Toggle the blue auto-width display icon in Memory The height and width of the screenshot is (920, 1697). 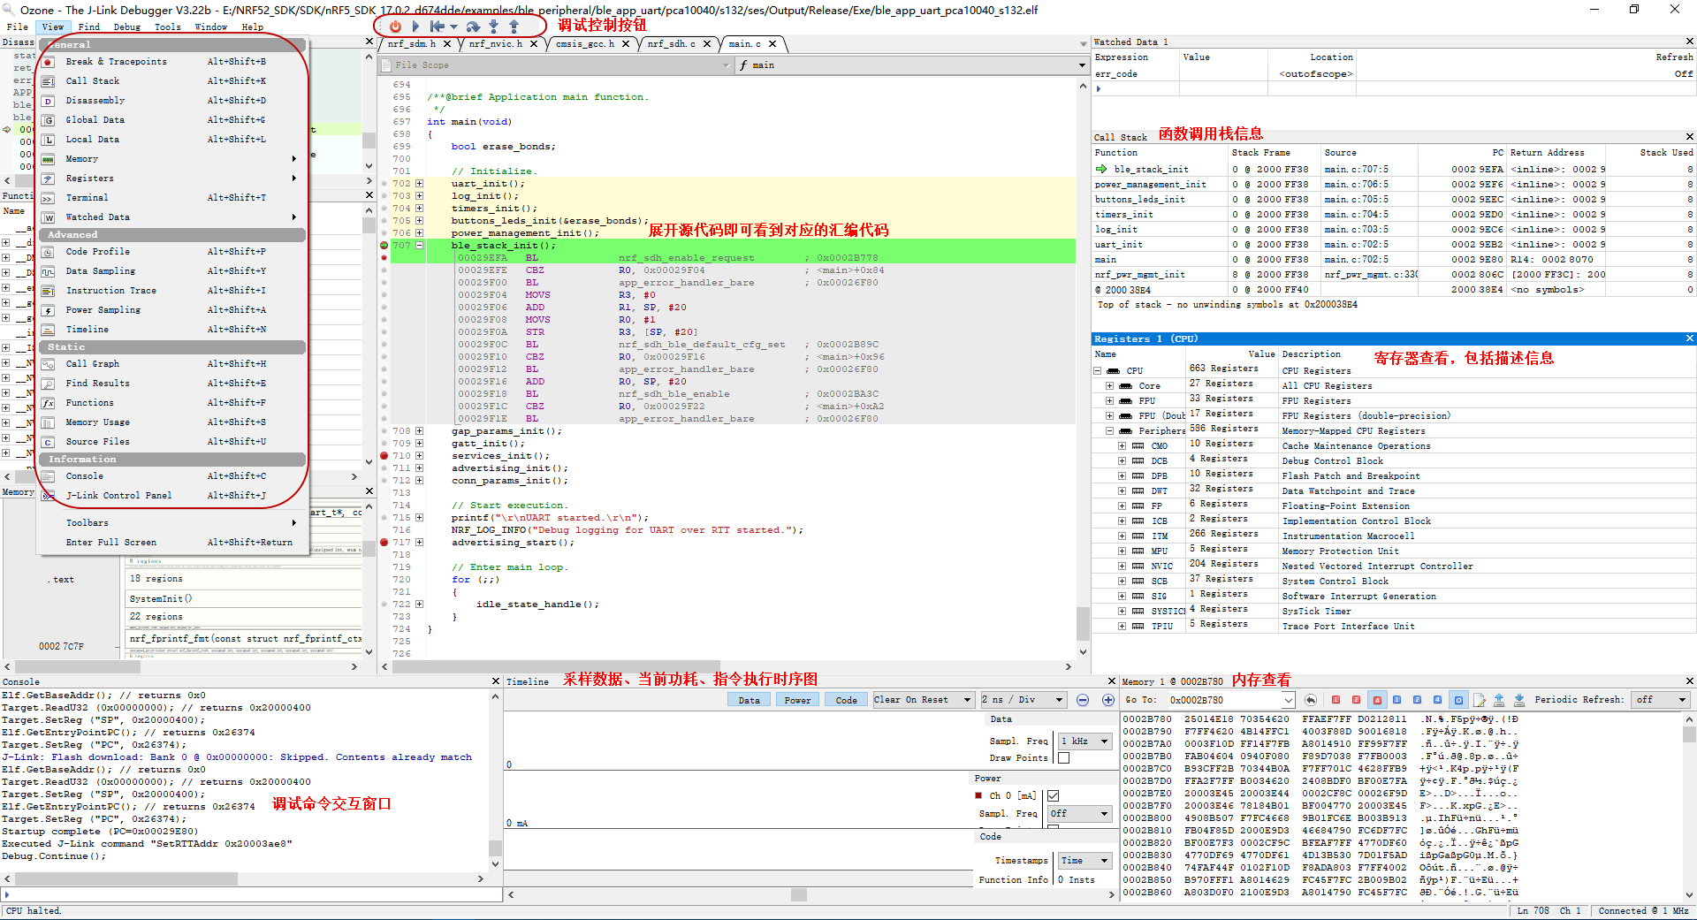tap(1458, 700)
